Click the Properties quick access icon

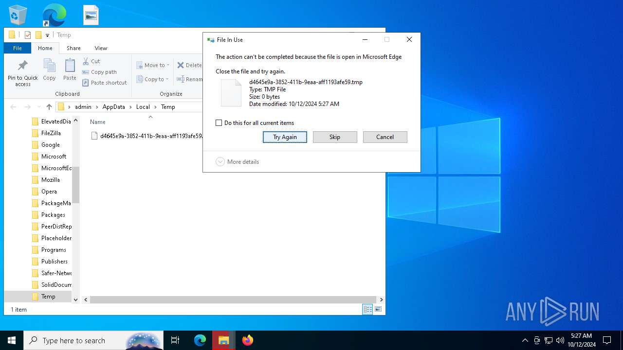(x=28, y=35)
